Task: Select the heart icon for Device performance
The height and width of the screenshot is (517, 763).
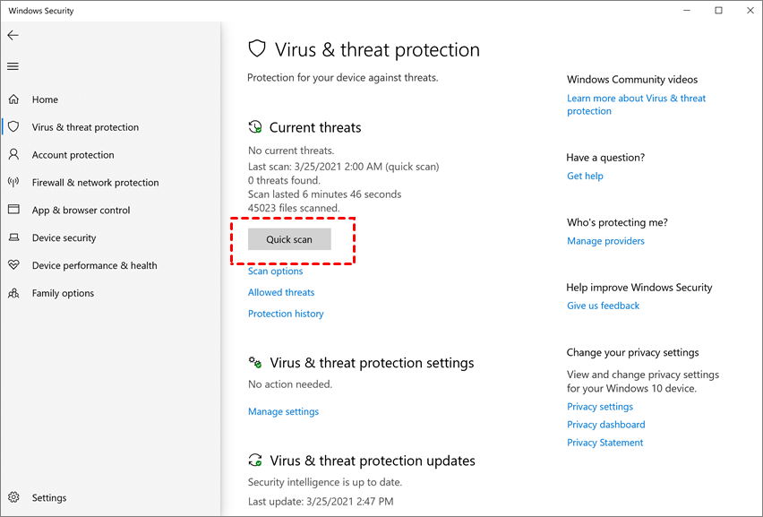Action: pos(13,265)
